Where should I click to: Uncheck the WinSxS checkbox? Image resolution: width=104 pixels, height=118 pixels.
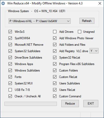10,32
